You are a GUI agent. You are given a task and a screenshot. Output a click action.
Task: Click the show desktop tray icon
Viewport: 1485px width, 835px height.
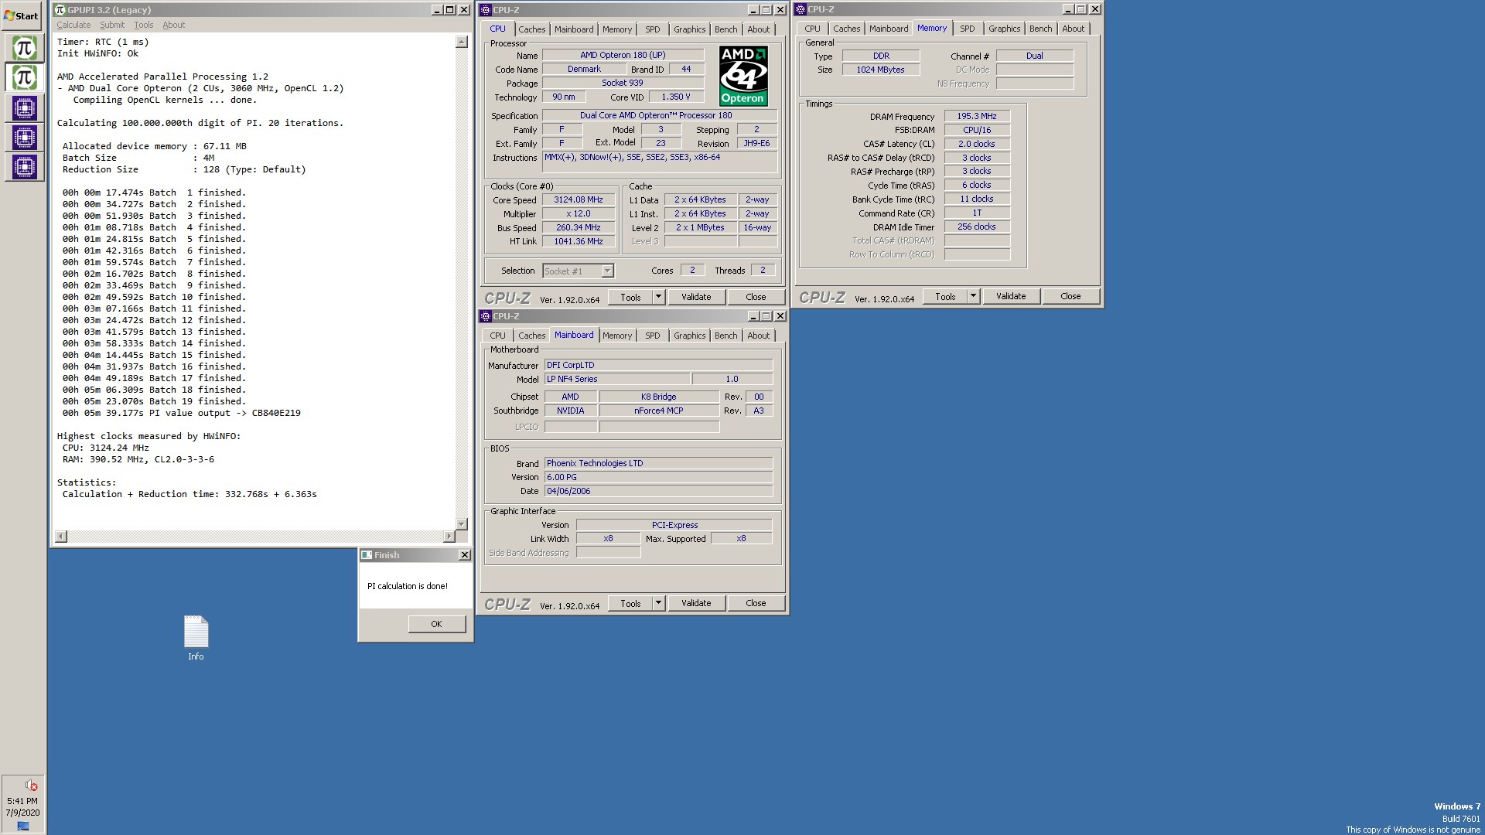(23, 826)
